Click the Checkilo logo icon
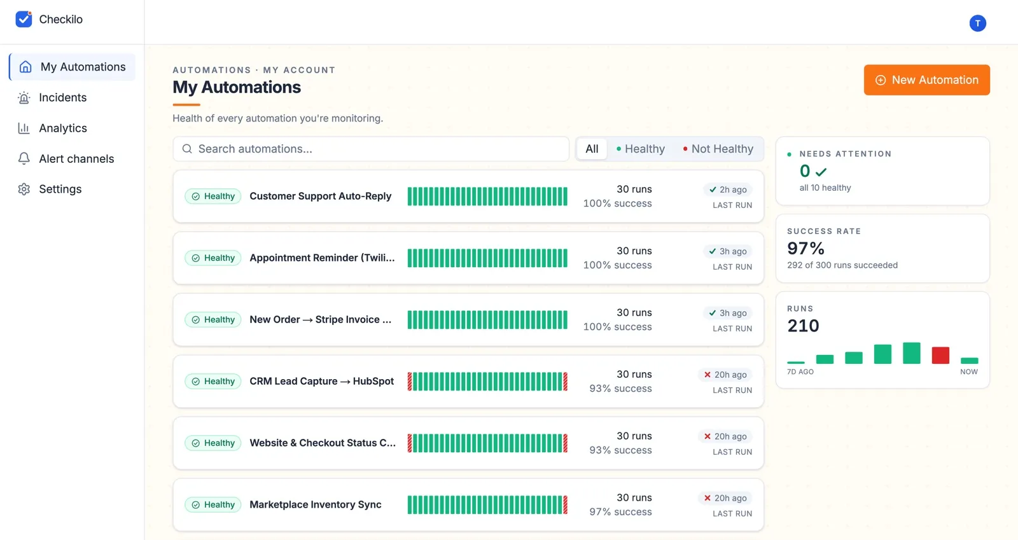Image resolution: width=1018 pixels, height=540 pixels. click(24, 19)
